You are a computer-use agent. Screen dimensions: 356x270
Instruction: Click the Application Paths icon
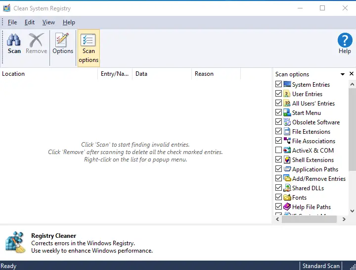point(287,169)
